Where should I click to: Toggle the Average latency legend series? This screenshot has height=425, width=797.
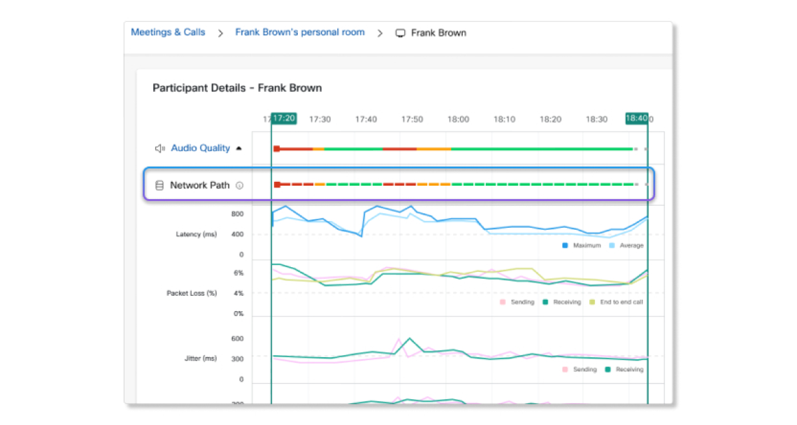pos(626,246)
